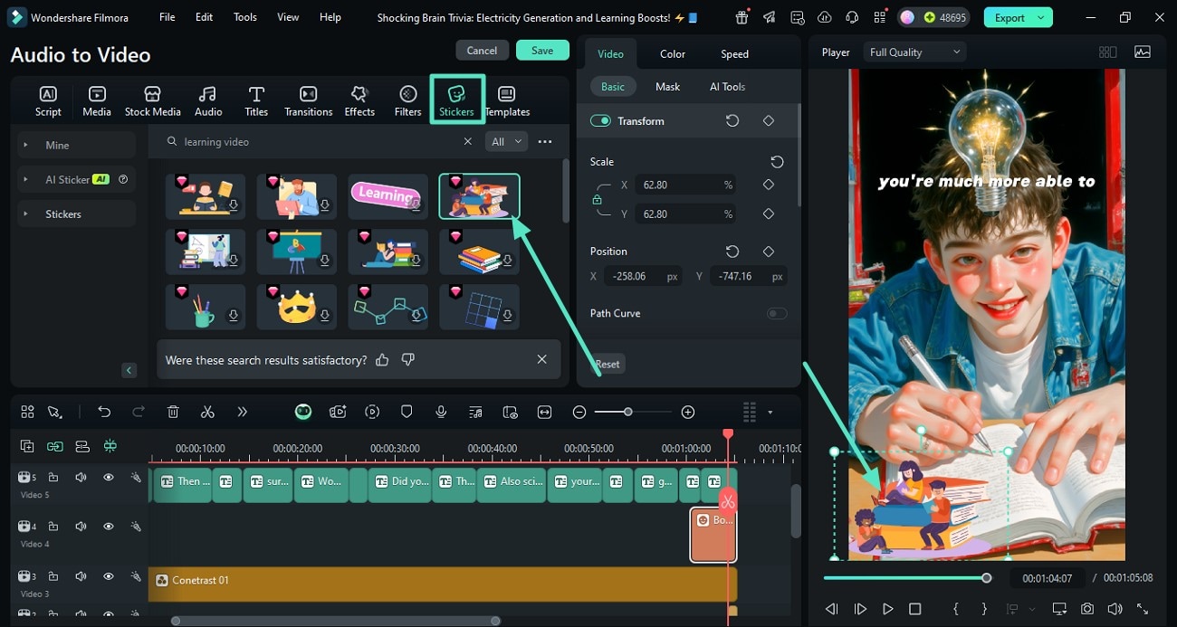The width and height of the screenshot is (1177, 627).
Task: Collapse the sticker category sidebar
Action: [129, 370]
